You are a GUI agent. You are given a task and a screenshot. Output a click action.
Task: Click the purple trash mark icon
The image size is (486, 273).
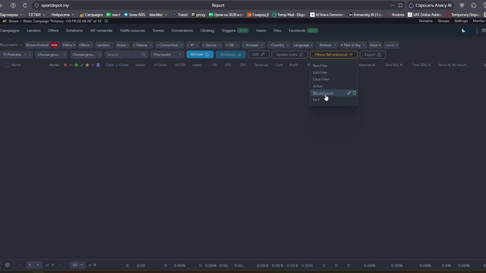pos(98,65)
